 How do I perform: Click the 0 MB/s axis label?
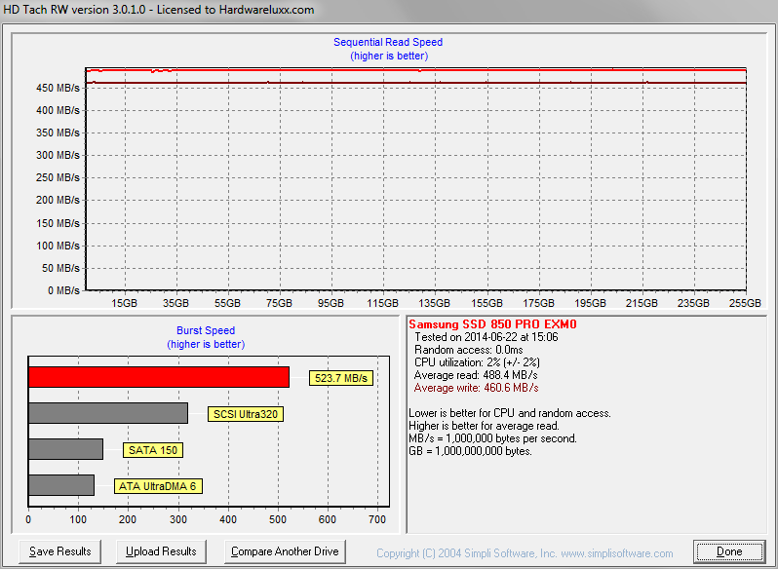63,290
